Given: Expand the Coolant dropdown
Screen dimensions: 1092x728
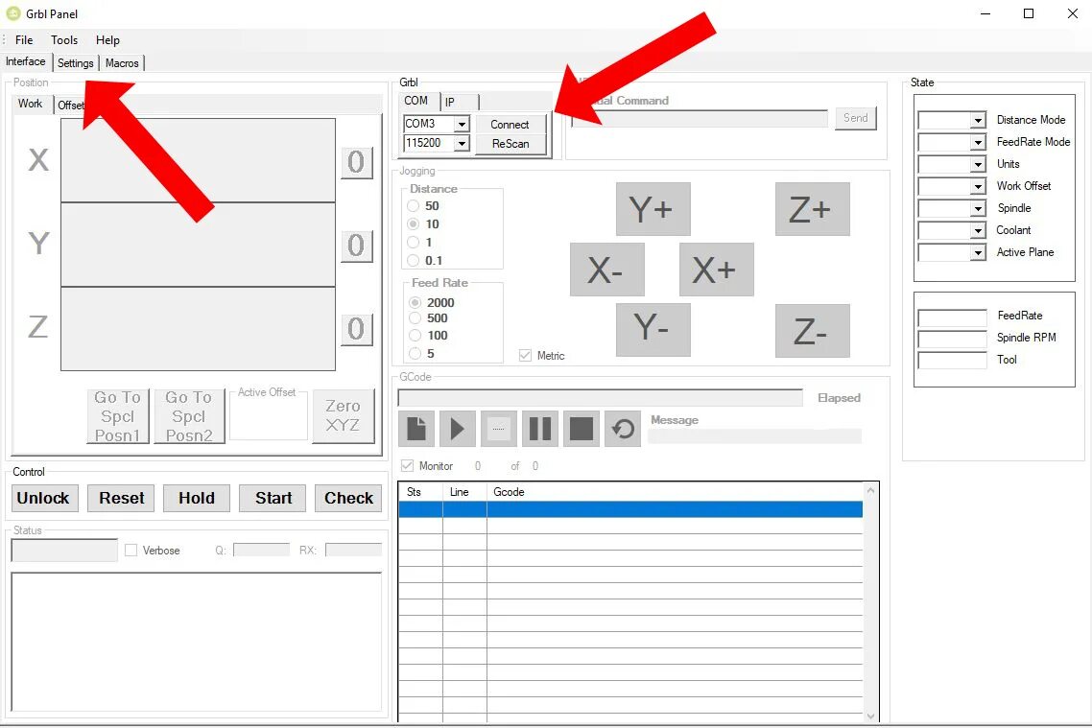Looking at the screenshot, I should click(978, 231).
